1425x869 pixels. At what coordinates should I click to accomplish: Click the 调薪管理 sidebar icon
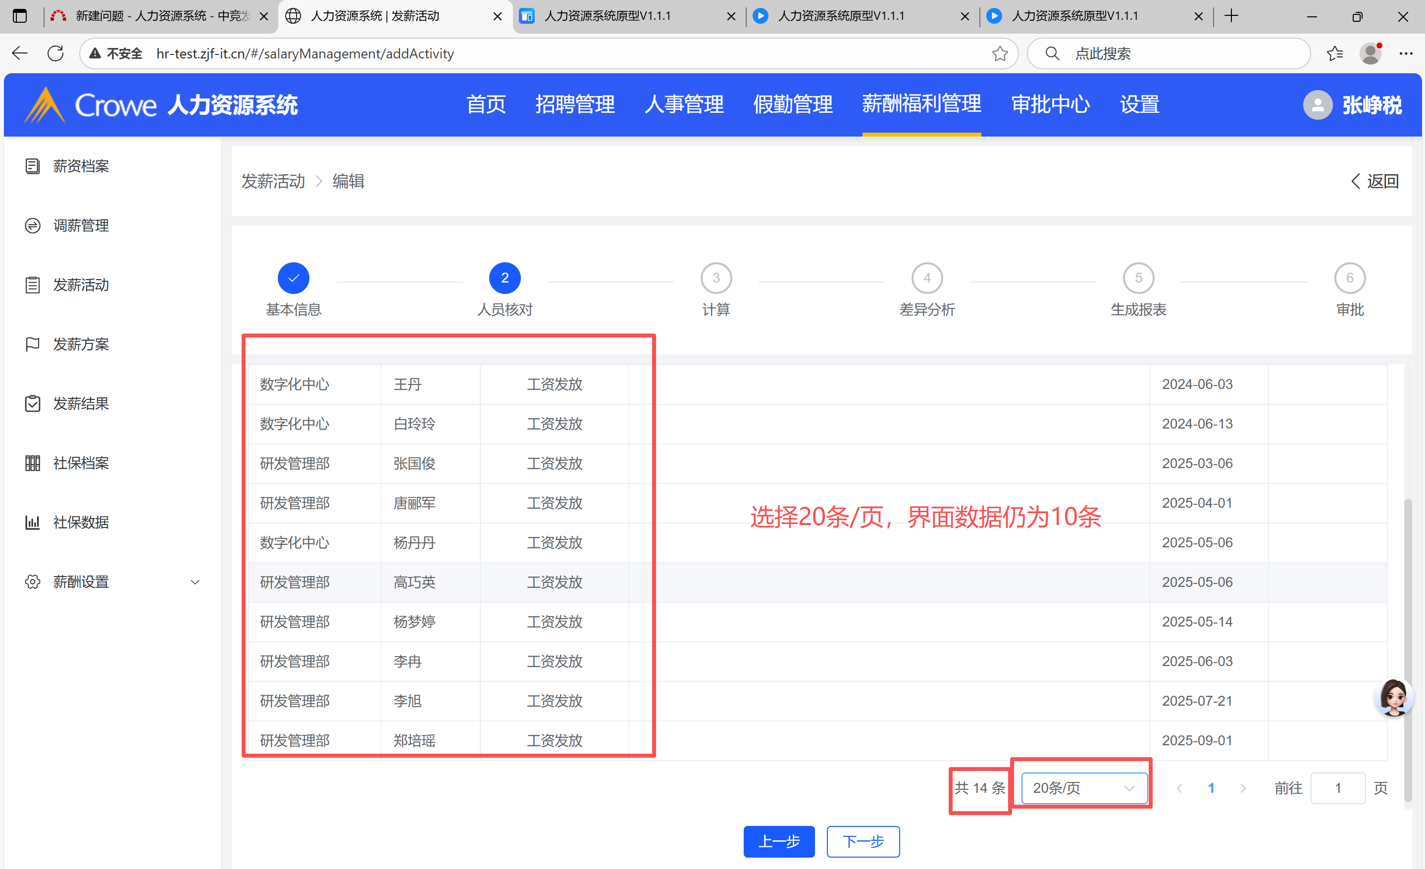click(32, 226)
